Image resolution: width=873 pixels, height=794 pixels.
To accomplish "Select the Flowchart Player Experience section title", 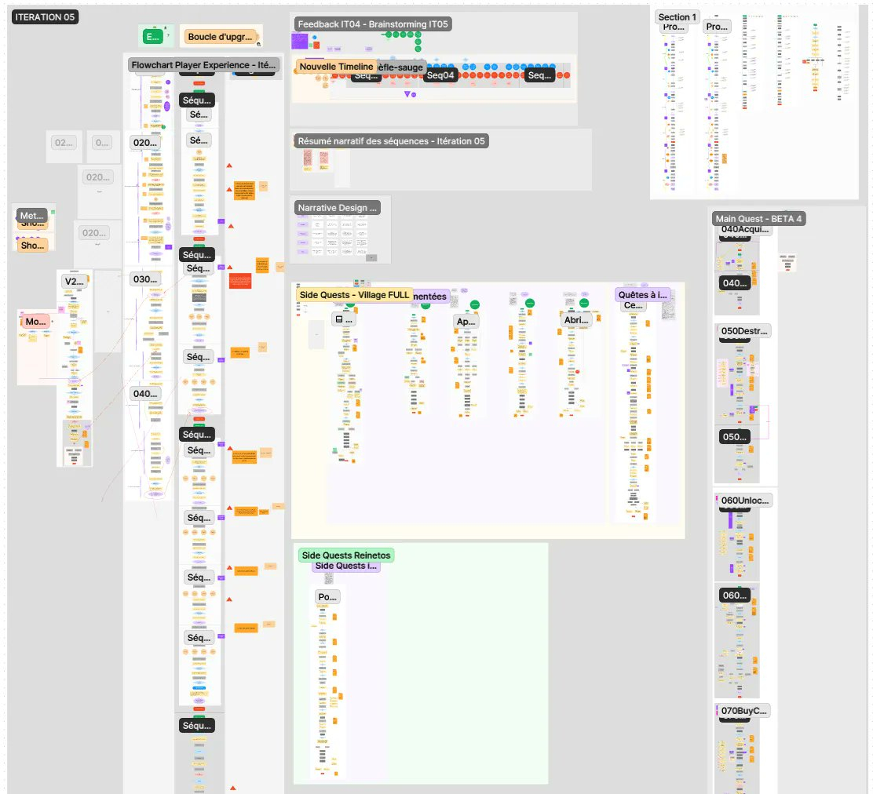I will click(x=203, y=64).
